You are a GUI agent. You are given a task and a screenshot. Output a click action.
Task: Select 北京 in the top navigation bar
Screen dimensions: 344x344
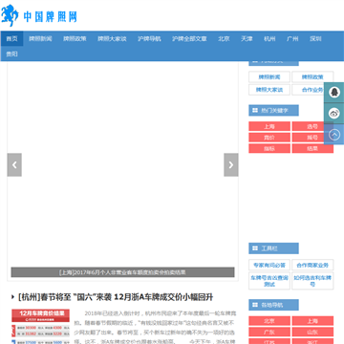point(224,39)
